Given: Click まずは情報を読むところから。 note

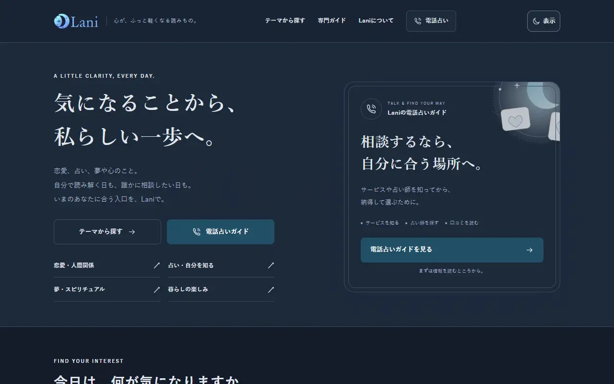Looking at the screenshot, I should pyautogui.click(x=452, y=271).
